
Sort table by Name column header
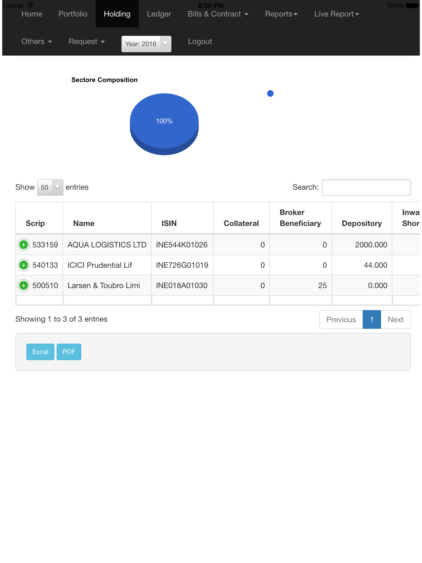coord(107,218)
